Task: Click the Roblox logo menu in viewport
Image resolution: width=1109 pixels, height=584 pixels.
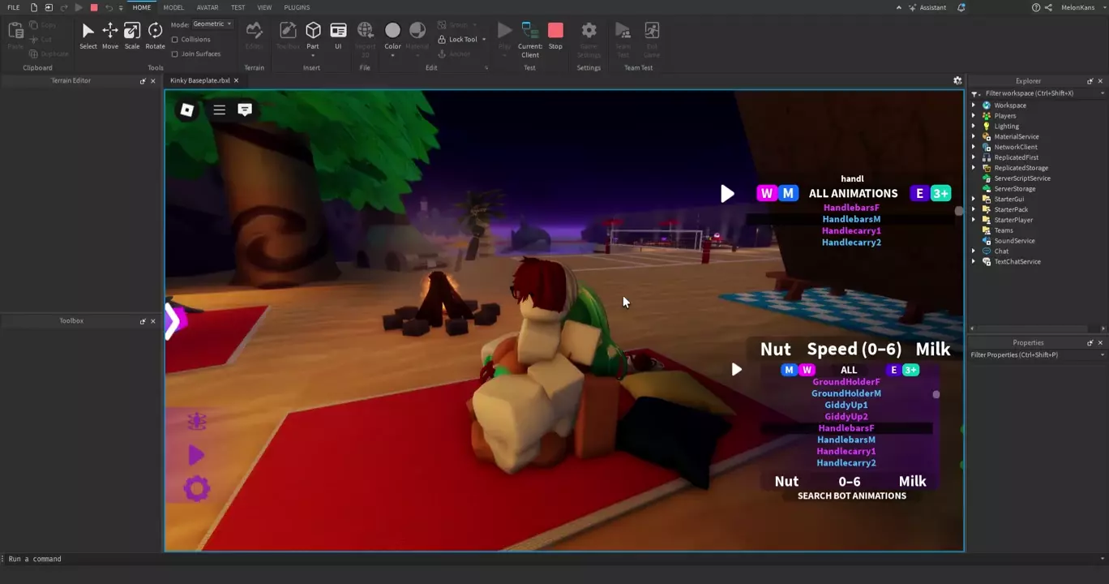Action: point(186,109)
